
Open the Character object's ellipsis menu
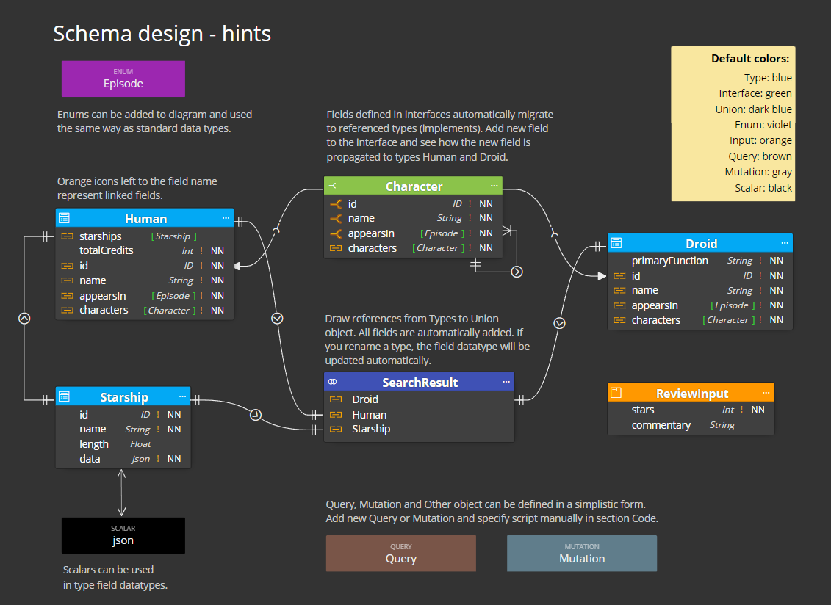(x=494, y=186)
